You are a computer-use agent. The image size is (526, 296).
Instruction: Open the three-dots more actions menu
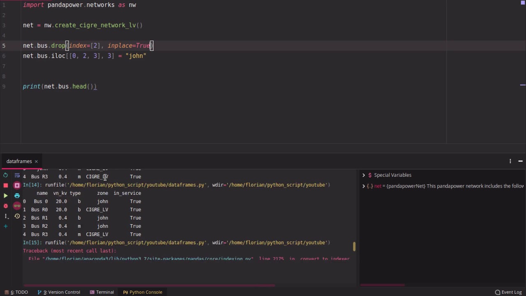pos(6,216)
